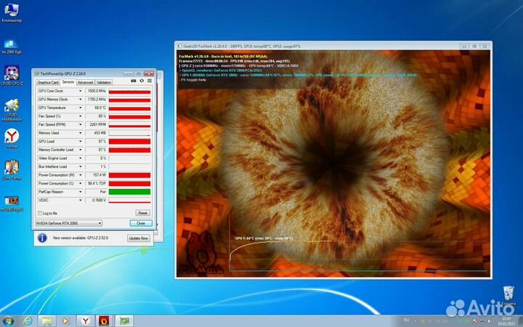This screenshot has width=523, height=327.
Task: Click the 1500.0 MHz core clock value
Action: [x=96, y=91]
